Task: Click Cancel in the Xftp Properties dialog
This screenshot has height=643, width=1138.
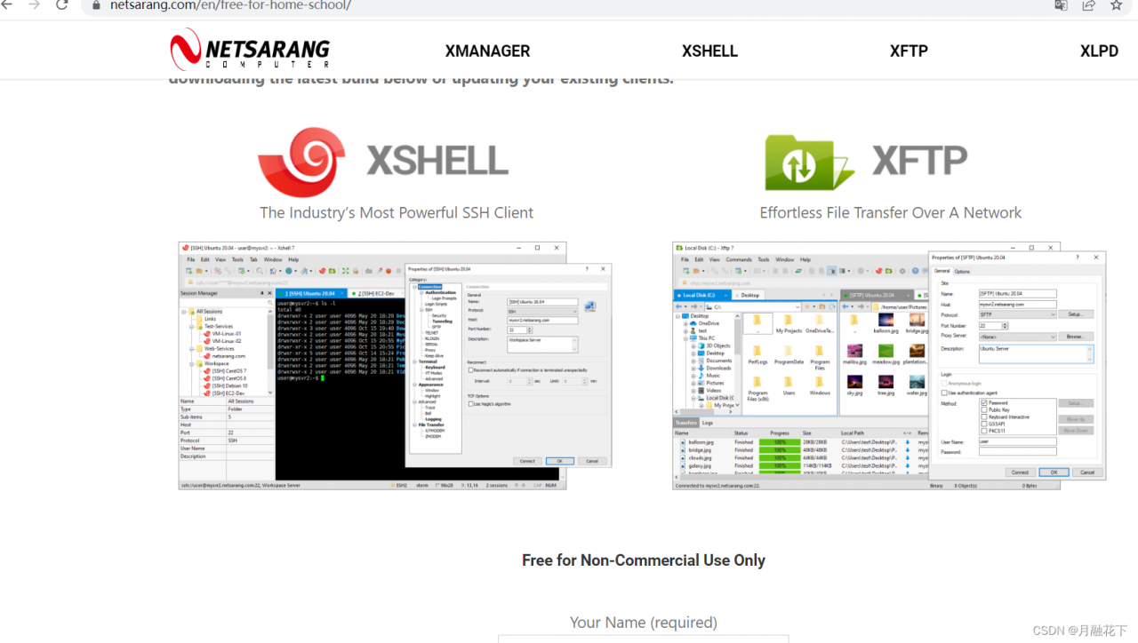Action: click(x=1087, y=472)
